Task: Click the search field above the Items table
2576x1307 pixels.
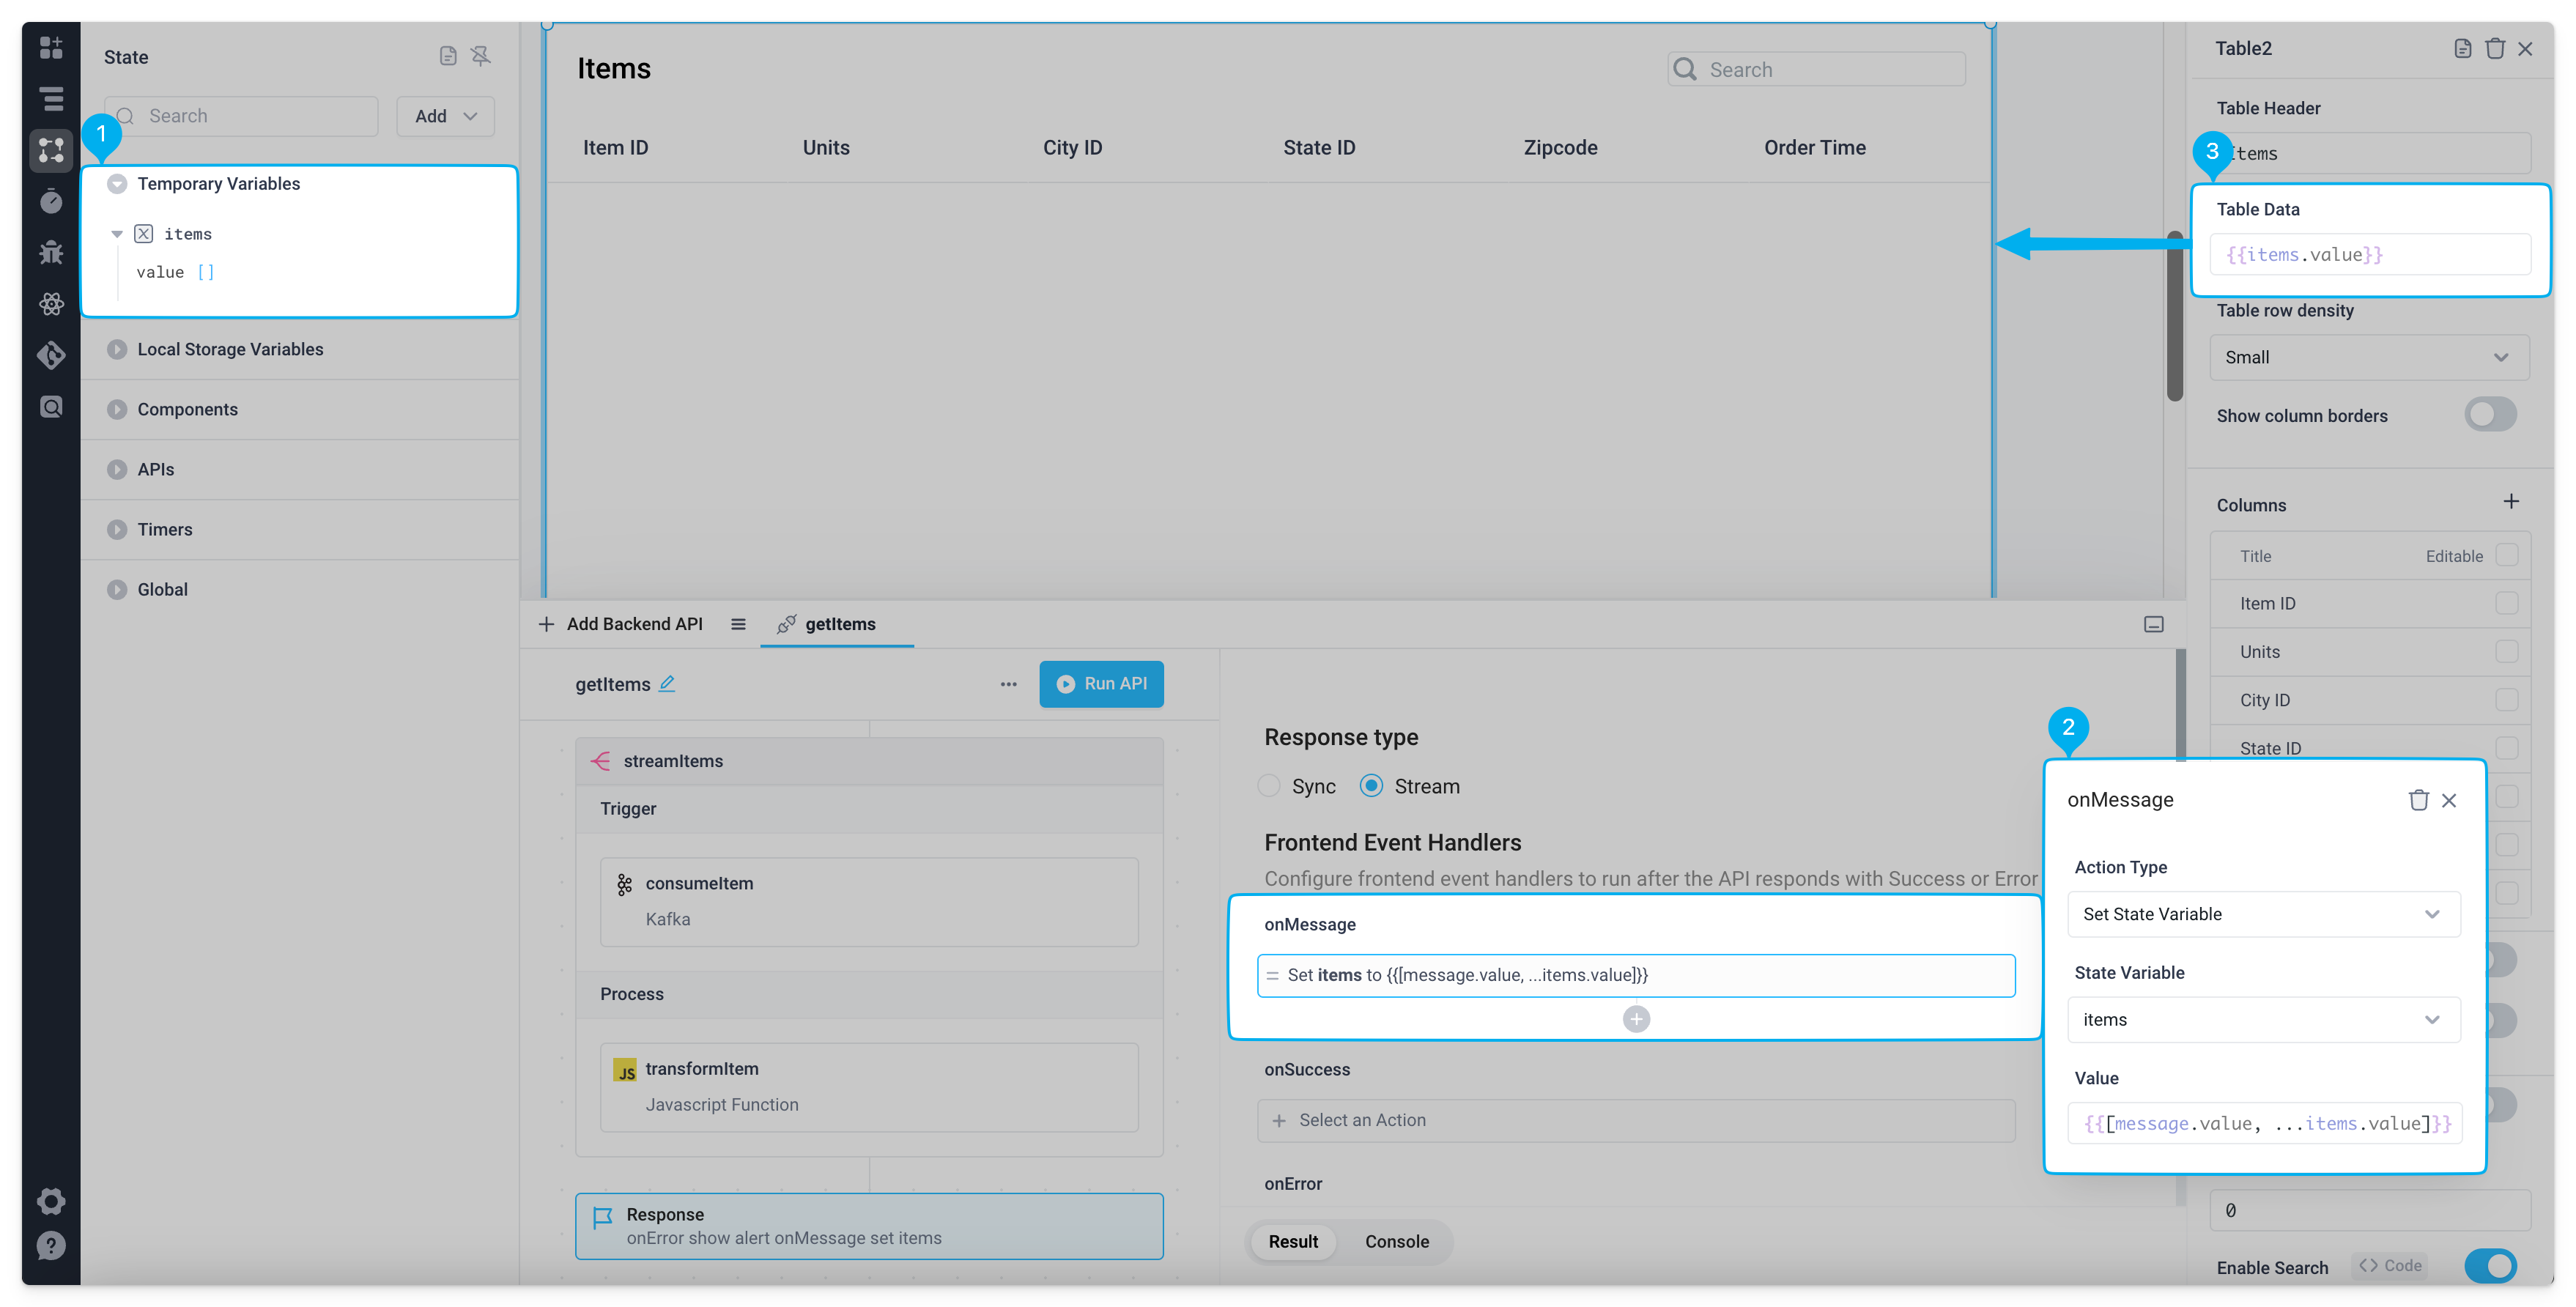Action: click(x=1814, y=68)
